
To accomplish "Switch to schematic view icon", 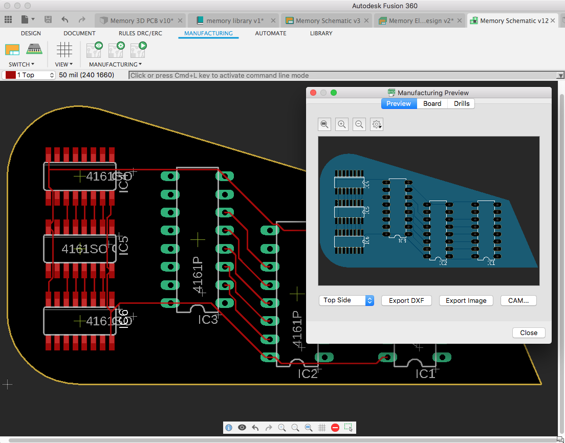I will 12,49.
